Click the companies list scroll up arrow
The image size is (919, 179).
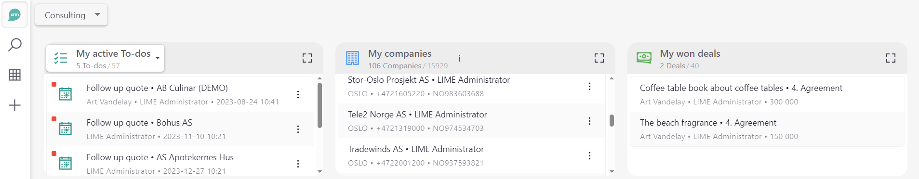click(x=612, y=78)
